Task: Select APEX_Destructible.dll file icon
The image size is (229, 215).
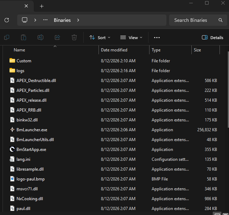Action: coord(12,80)
